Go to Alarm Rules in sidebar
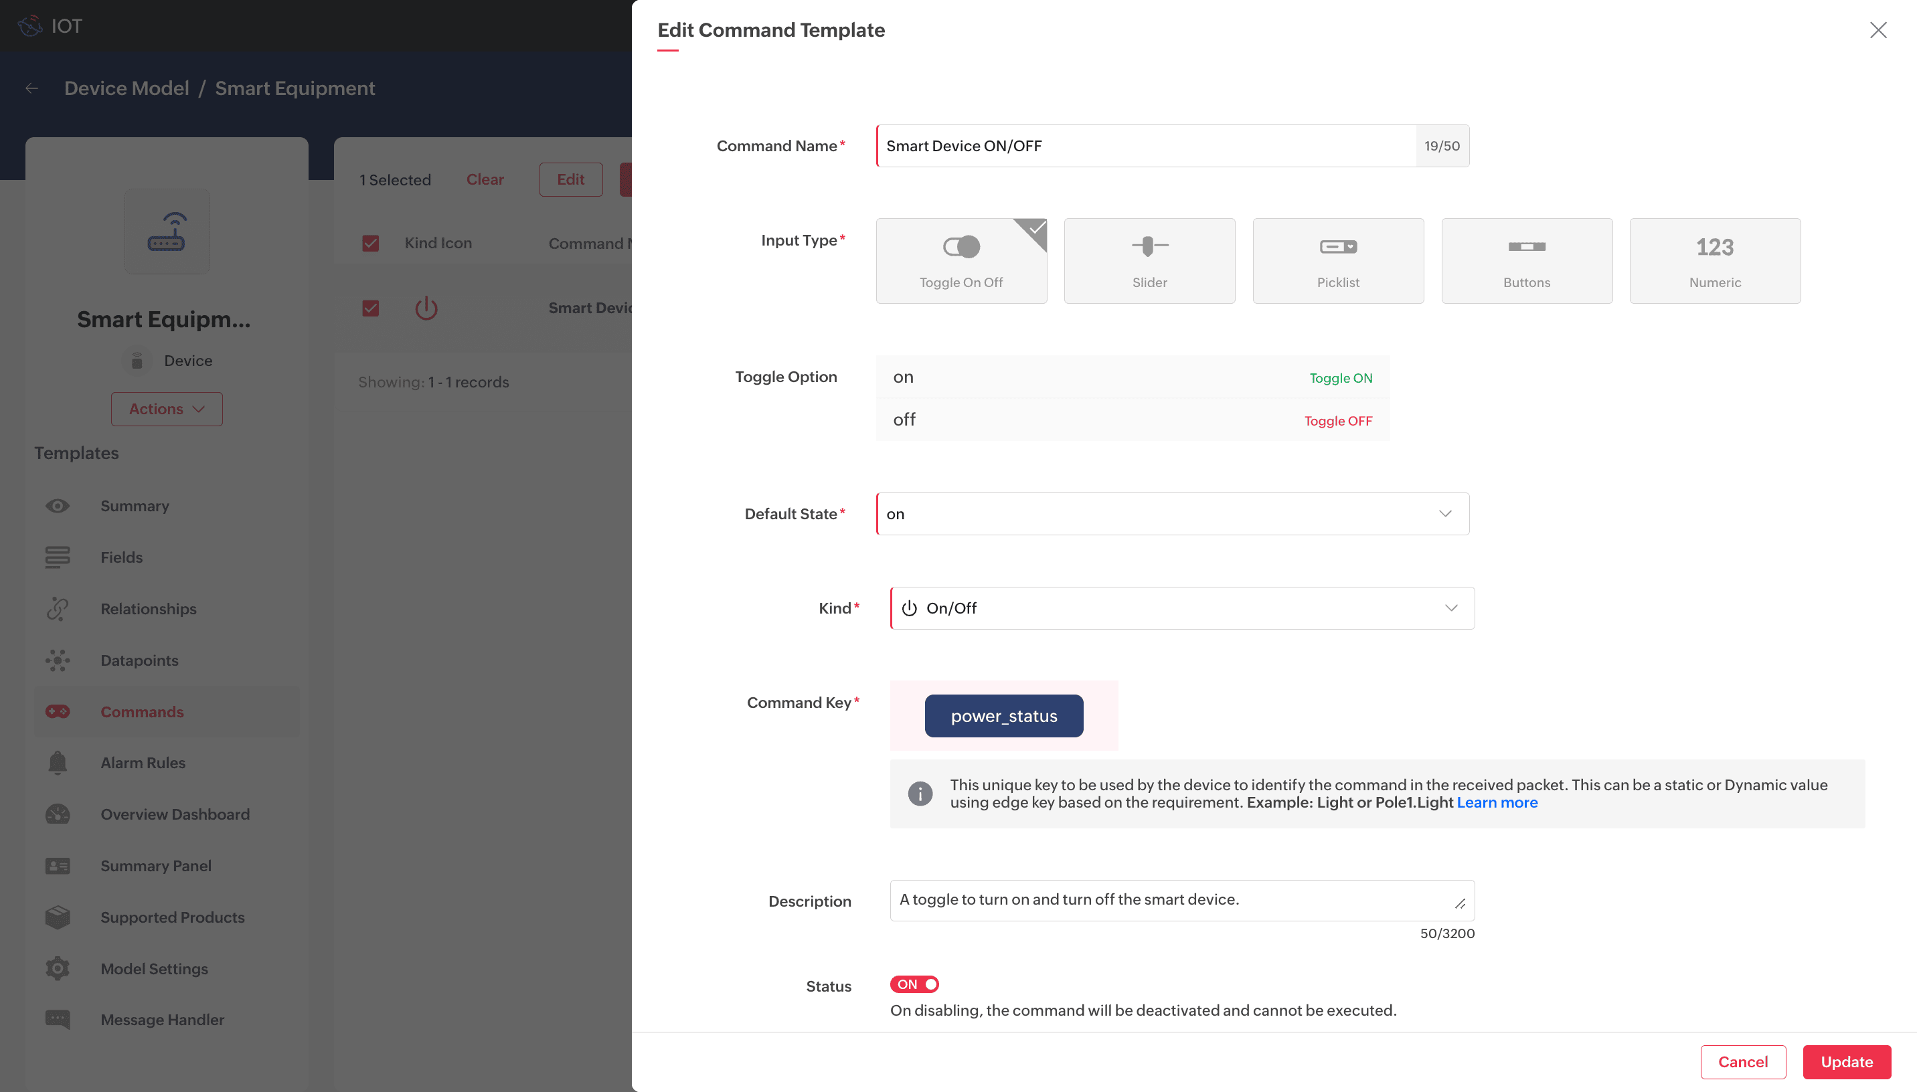Viewport: 1917px width, 1092px height. (143, 763)
